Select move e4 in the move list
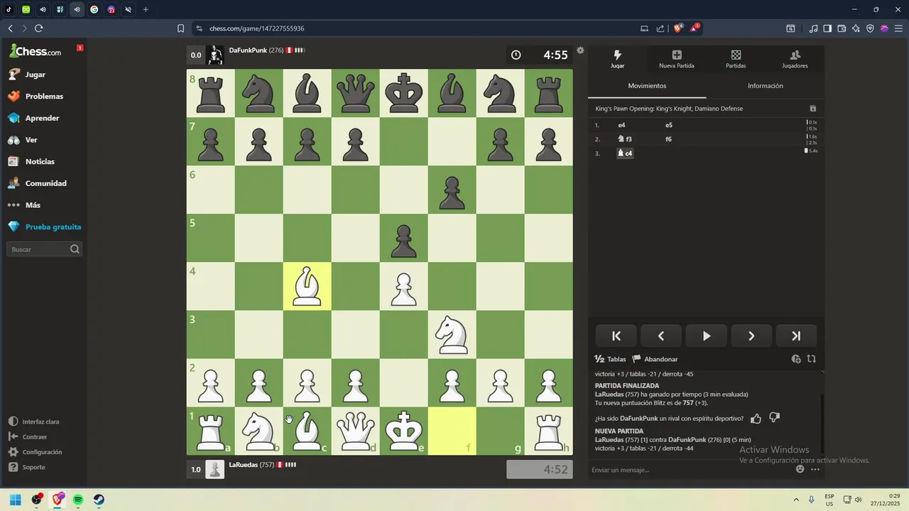This screenshot has height=511, width=909. click(x=622, y=125)
